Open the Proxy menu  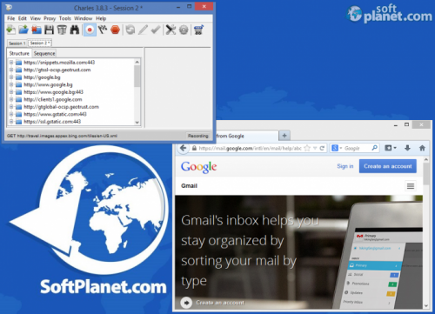pos(50,18)
